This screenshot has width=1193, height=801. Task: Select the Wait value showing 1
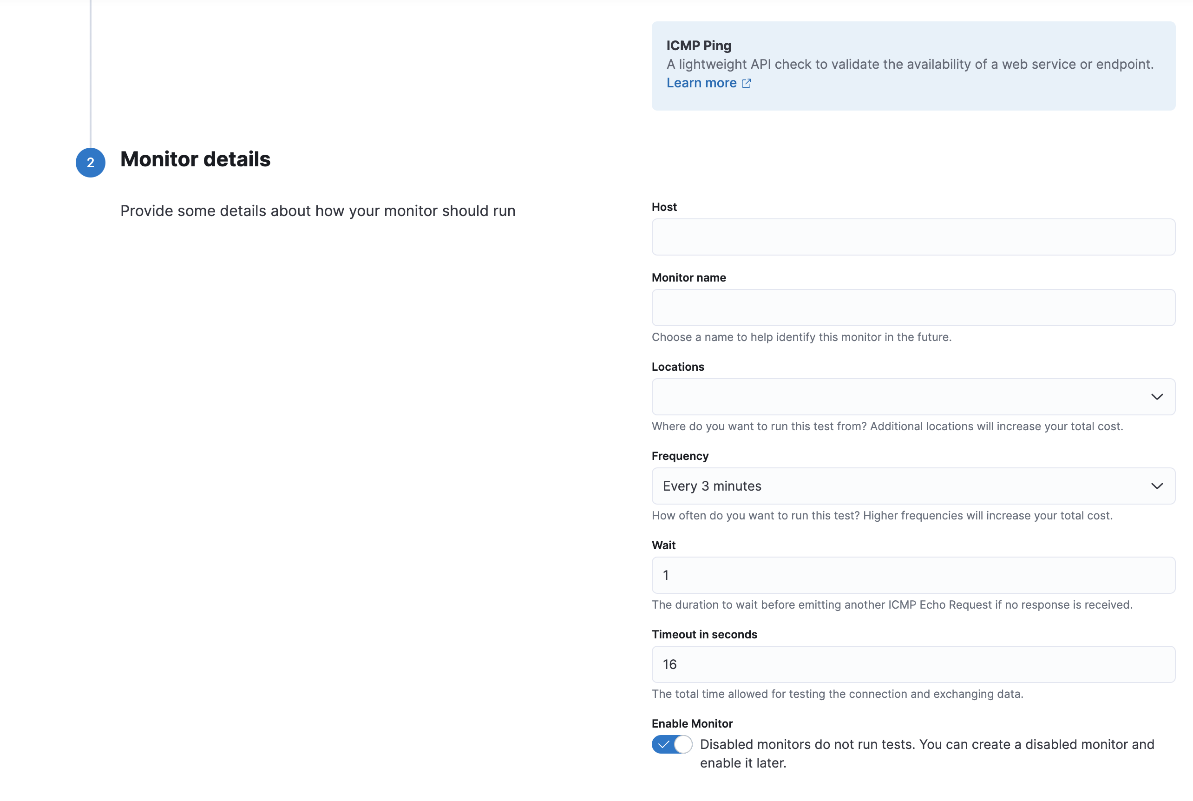click(x=913, y=575)
